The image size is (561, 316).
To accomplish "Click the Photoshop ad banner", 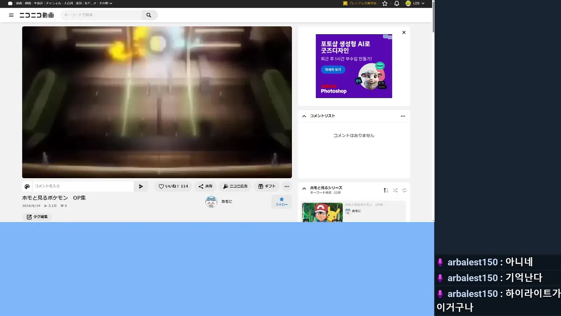I will [354, 66].
